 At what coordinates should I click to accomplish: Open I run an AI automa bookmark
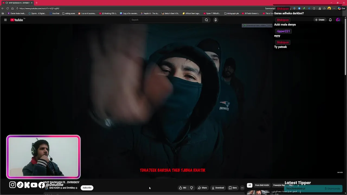pos(87,13)
